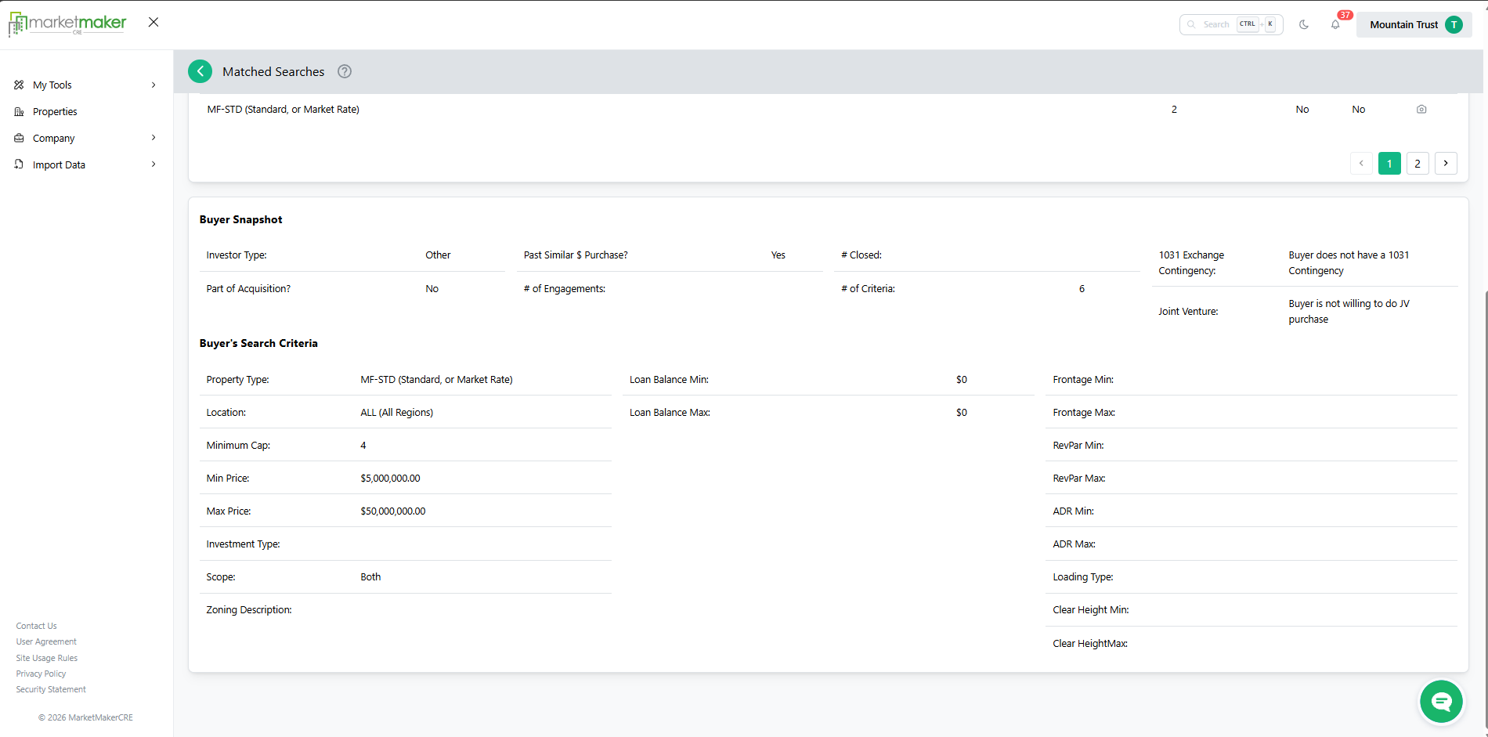Open the Mountain Trust account menu

pyautogui.click(x=1414, y=24)
